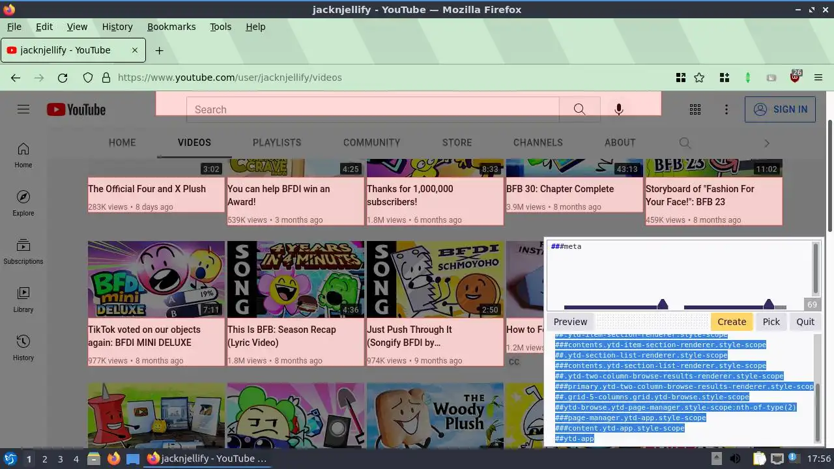Open tracking protection shield panel
The height and width of the screenshot is (469, 834).
(x=88, y=78)
